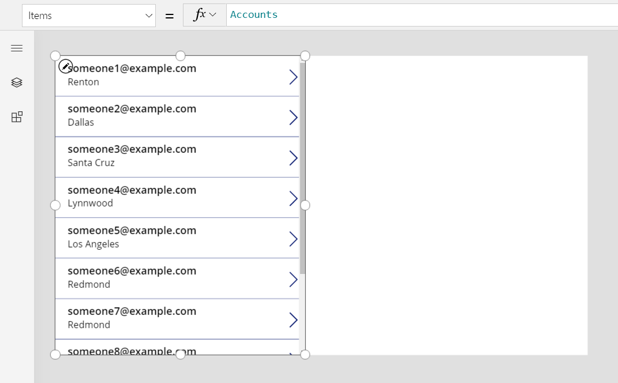
Task: Click the equals sign next to Items
Action: pyautogui.click(x=169, y=15)
